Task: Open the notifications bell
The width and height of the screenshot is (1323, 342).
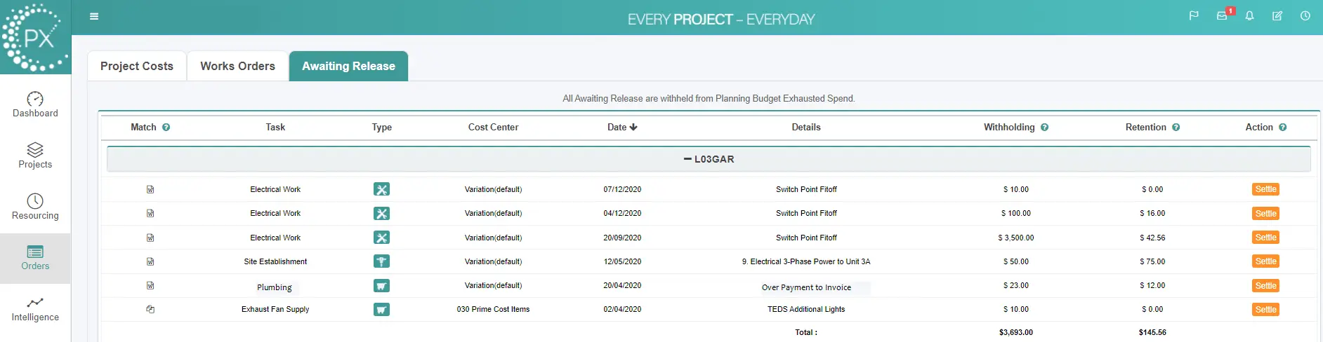Action: point(1250,16)
